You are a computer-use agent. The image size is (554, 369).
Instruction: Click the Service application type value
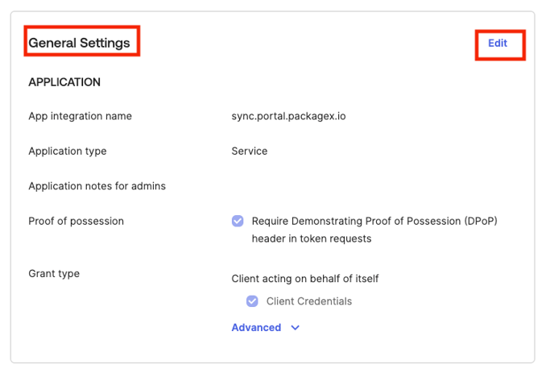pos(250,151)
